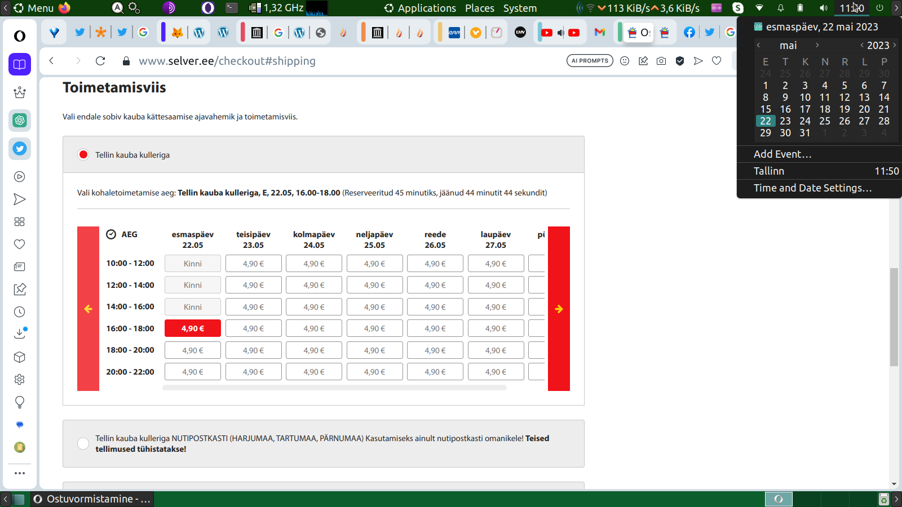Click the AI PROMPTS button in address bar
The image size is (902, 507).
point(590,61)
